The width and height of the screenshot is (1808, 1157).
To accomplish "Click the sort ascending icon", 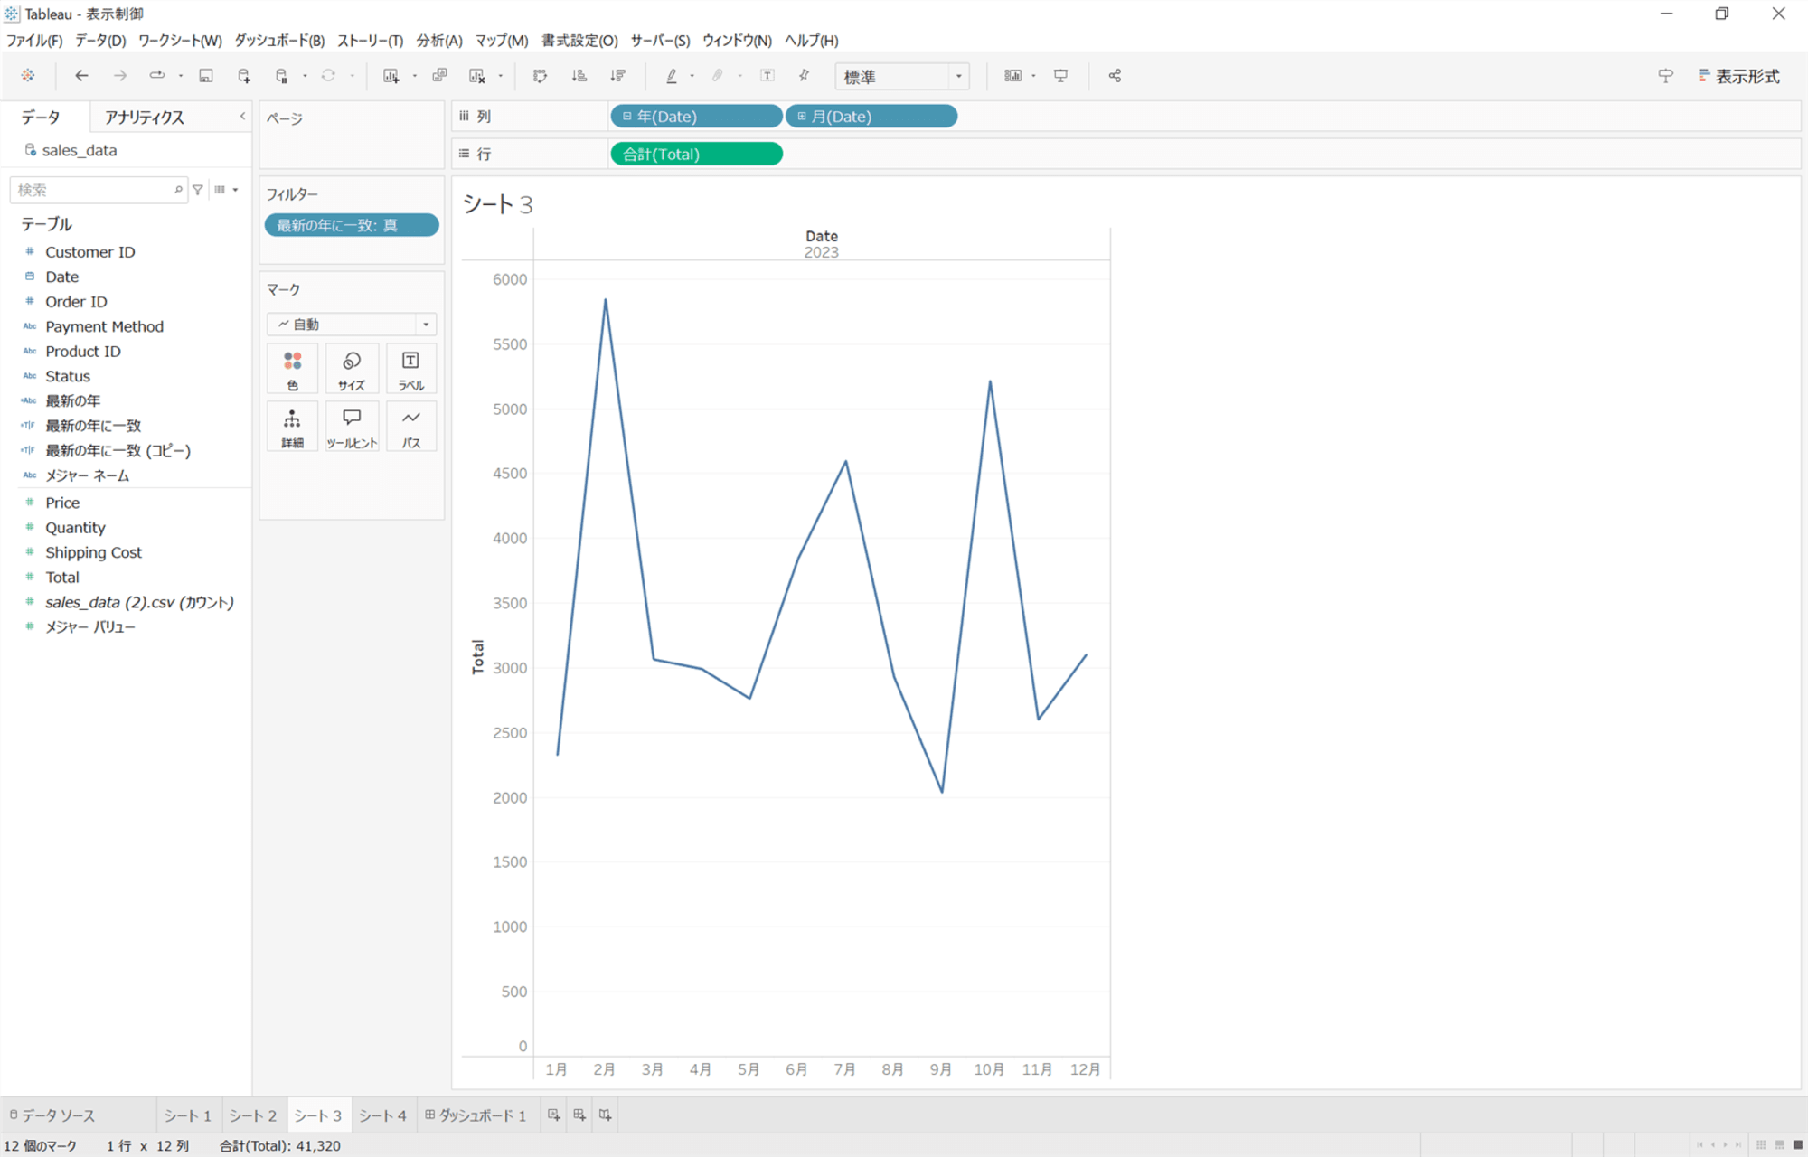I will pyautogui.click(x=579, y=76).
